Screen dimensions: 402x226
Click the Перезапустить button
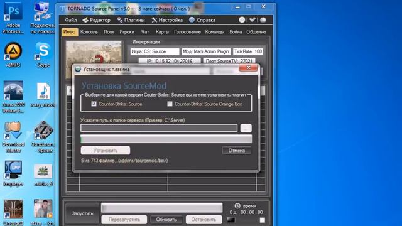124,220
